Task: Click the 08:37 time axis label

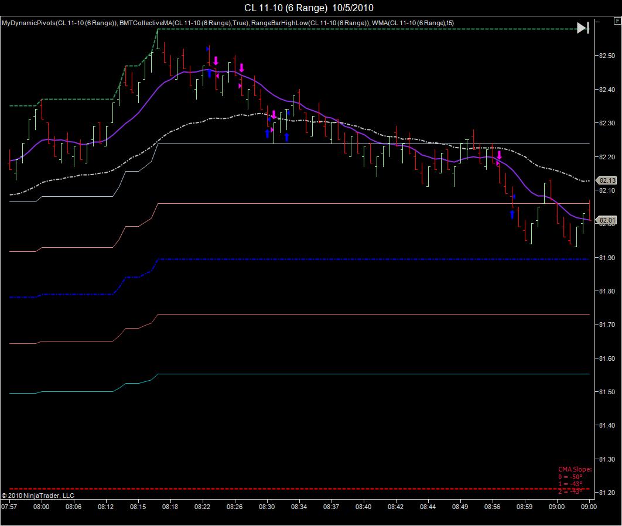Action: click(331, 507)
